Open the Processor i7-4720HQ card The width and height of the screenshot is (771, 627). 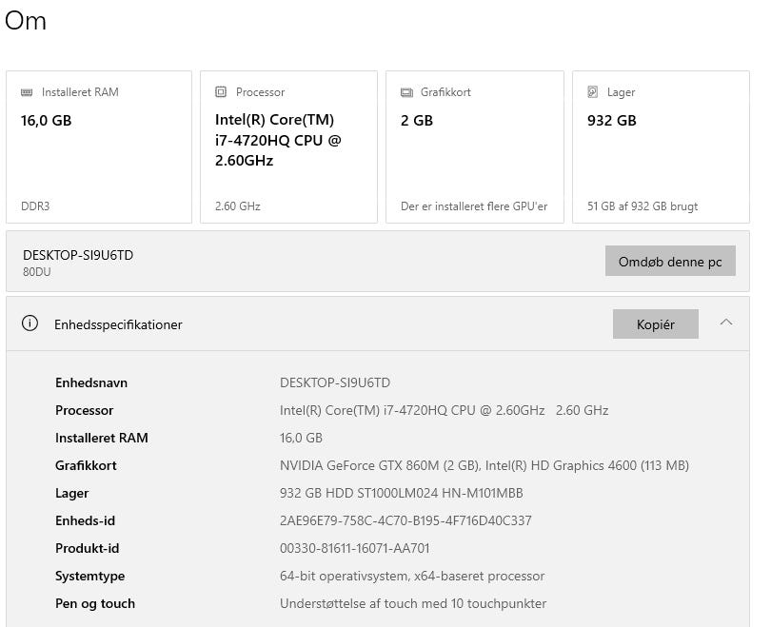pos(288,147)
